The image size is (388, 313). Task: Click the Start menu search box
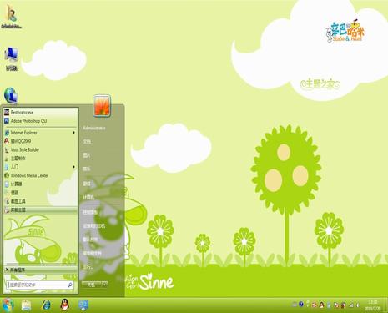[x=40, y=285]
